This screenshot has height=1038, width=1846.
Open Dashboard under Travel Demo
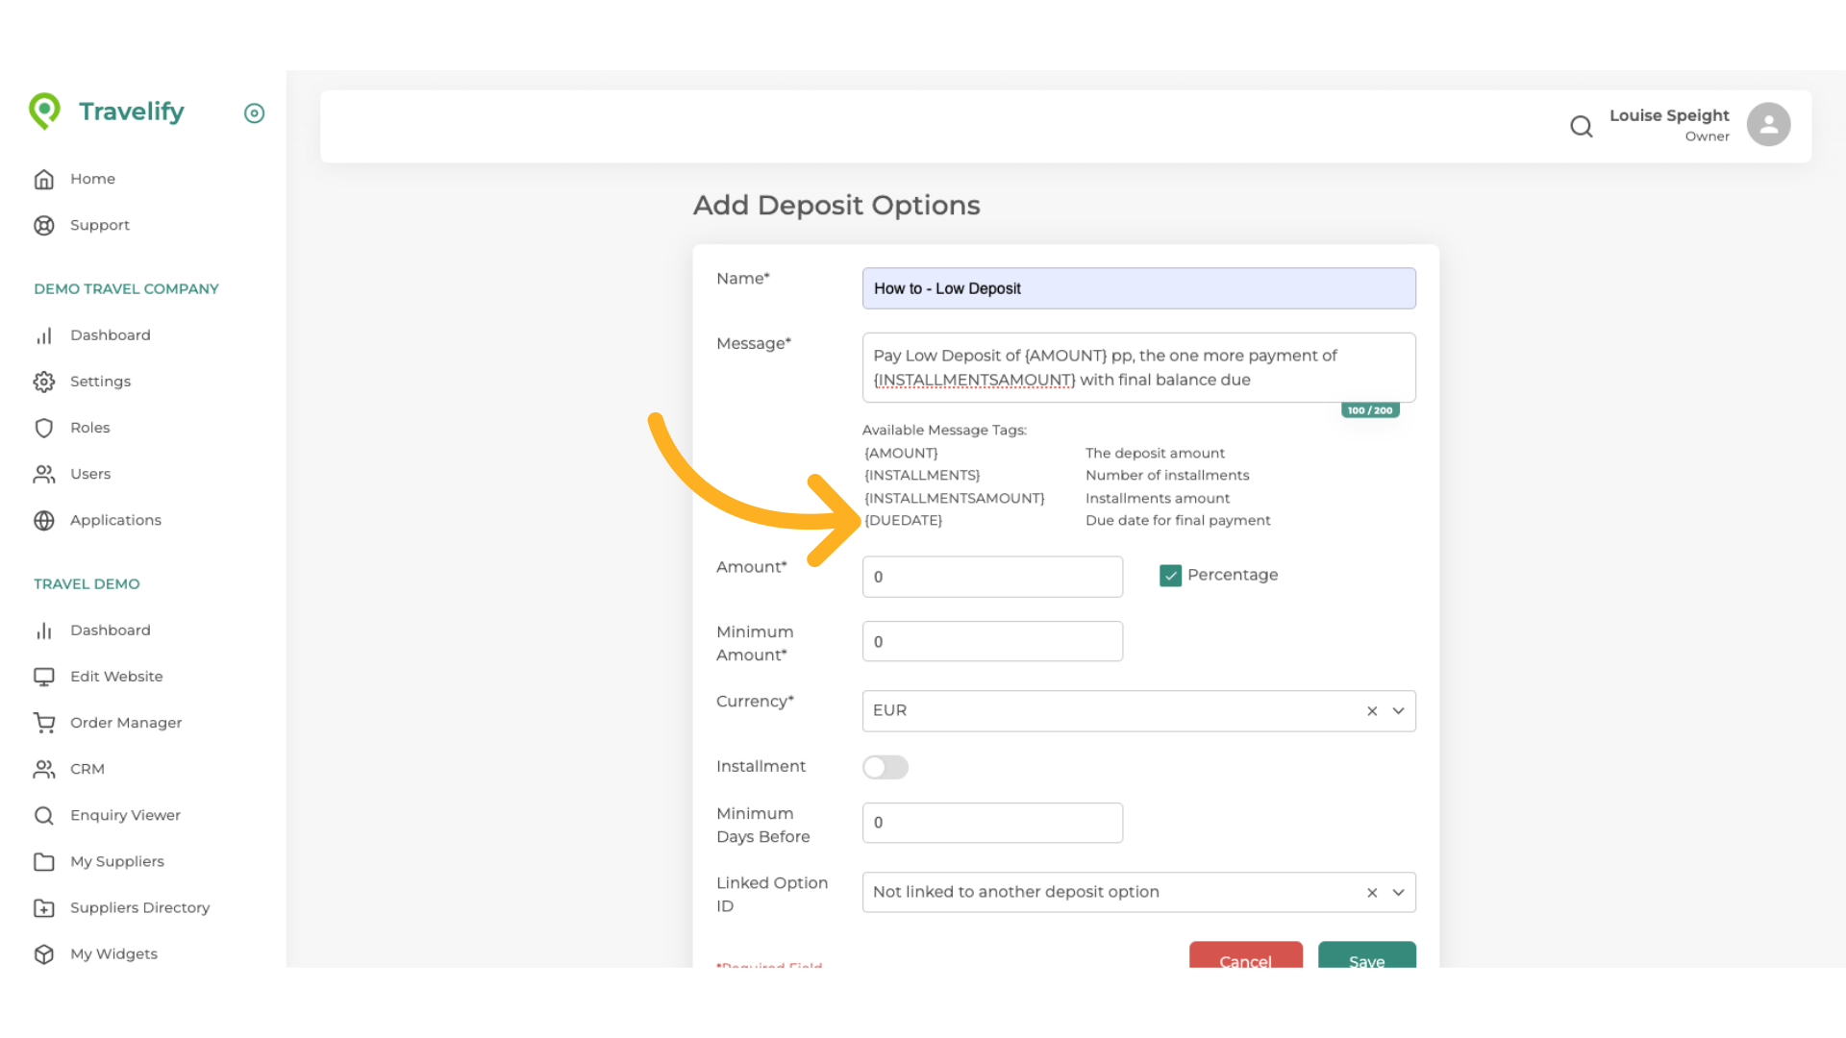pyautogui.click(x=111, y=630)
